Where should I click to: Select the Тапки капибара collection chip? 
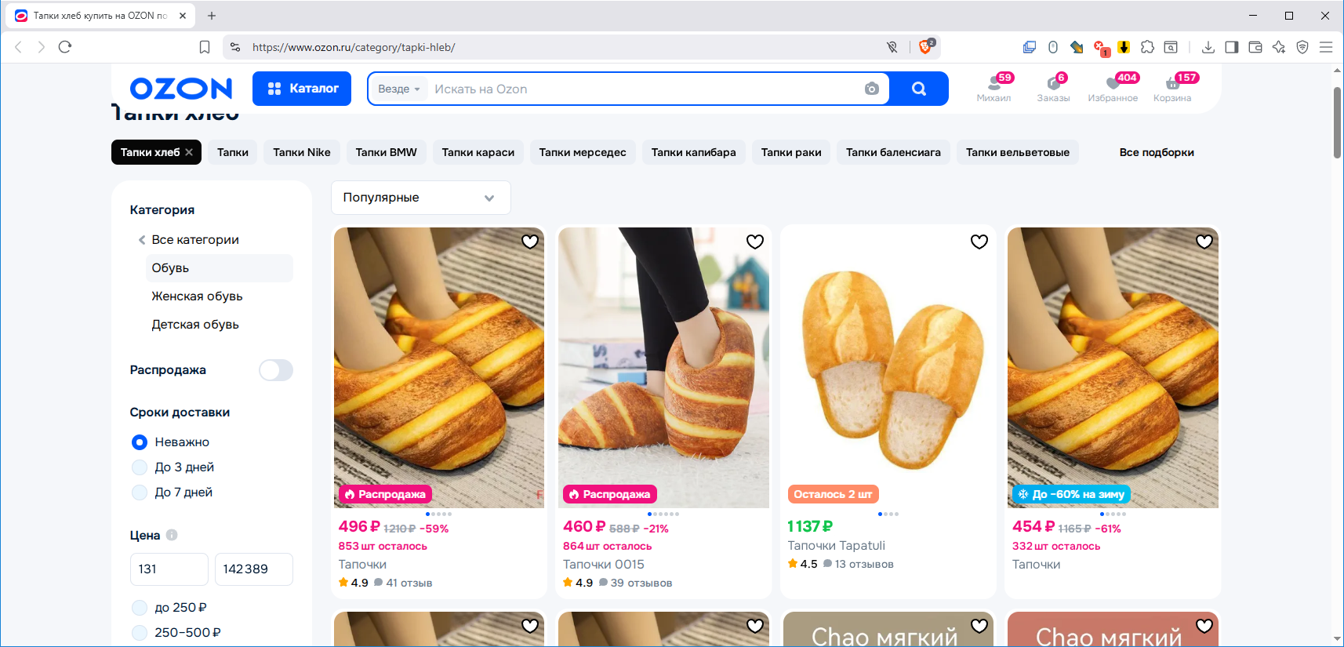click(693, 152)
